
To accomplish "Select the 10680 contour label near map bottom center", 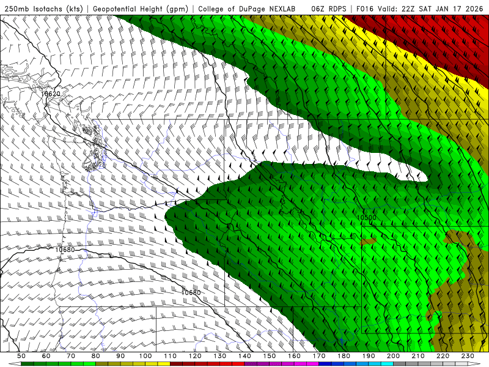I will (x=191, y=292).
